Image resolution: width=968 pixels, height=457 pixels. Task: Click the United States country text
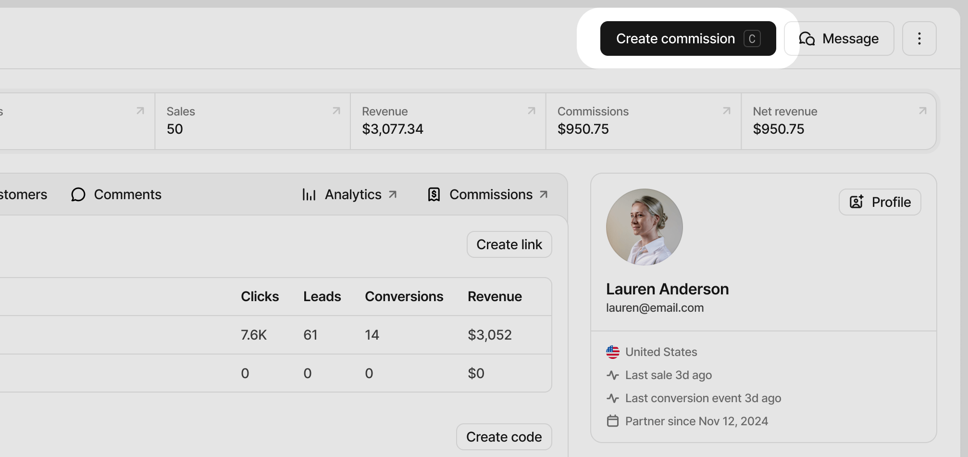tap(661, 352)
